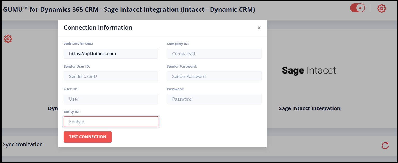This screenshot has height=163, width=398.
Task: Disable the integration toggle switch in the header
Action: [357, 8]
